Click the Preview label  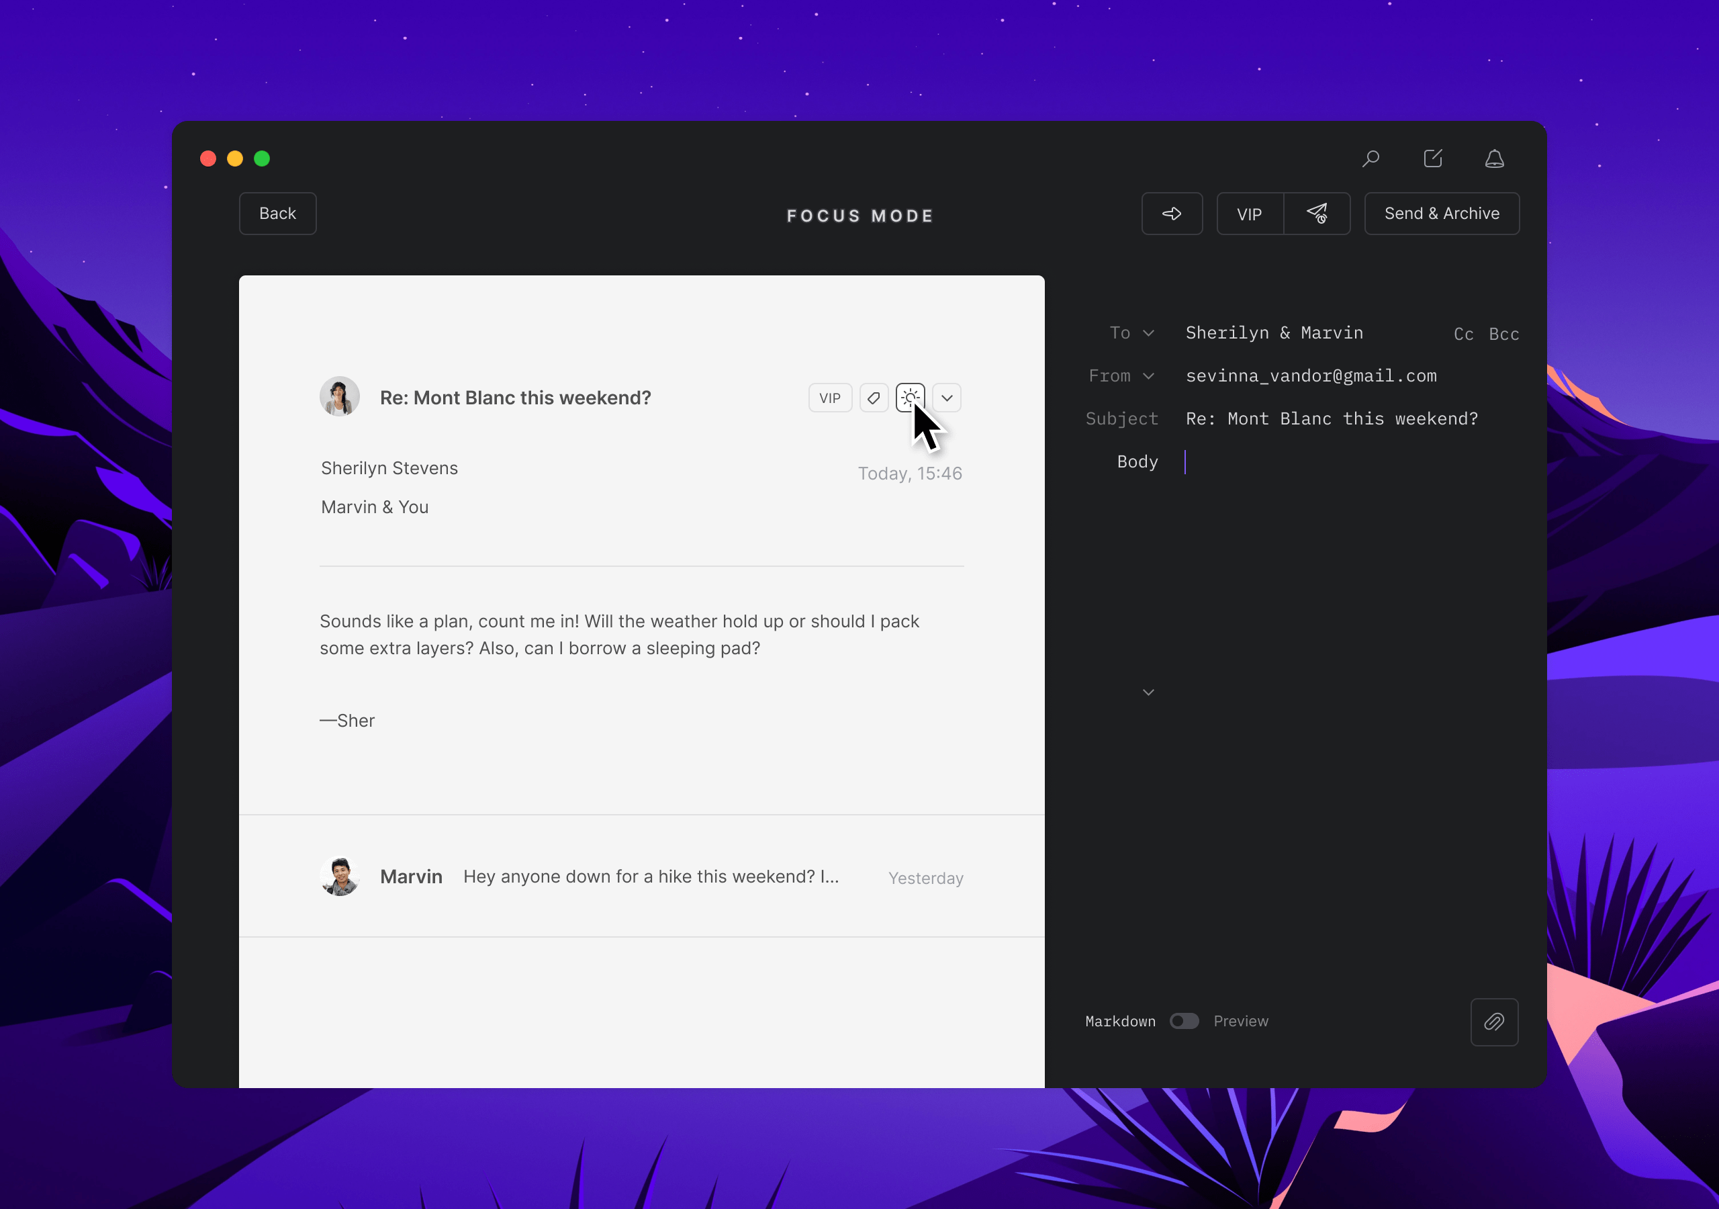pos(1241,1021)
